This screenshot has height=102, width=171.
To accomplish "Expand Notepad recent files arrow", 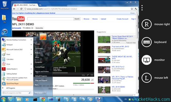I will [31, 45].
